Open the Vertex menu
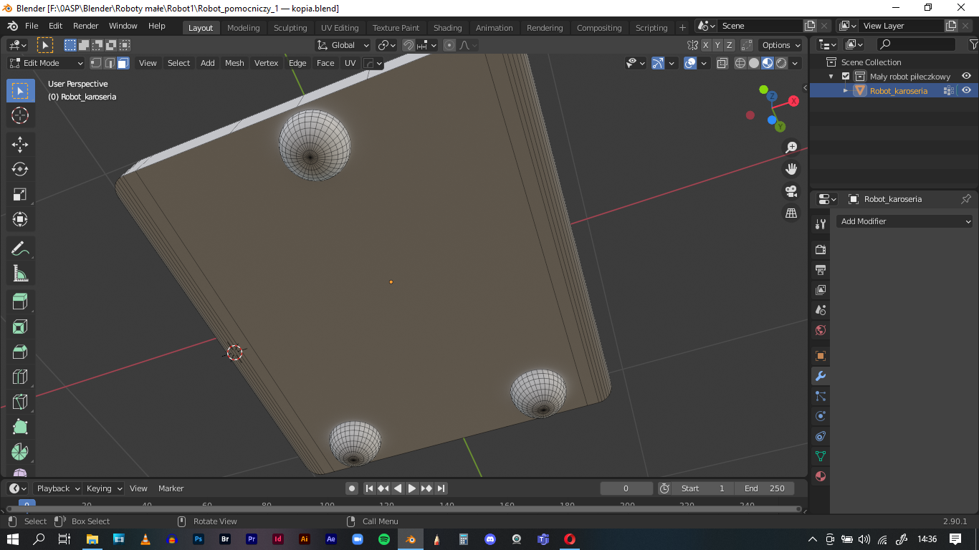 coord(266,63)
